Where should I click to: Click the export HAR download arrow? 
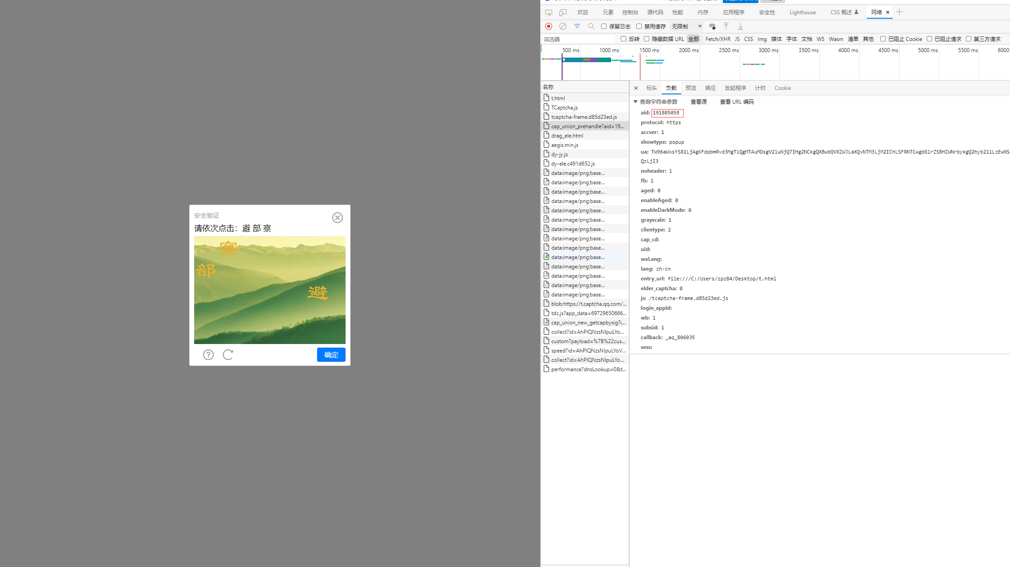740,26
